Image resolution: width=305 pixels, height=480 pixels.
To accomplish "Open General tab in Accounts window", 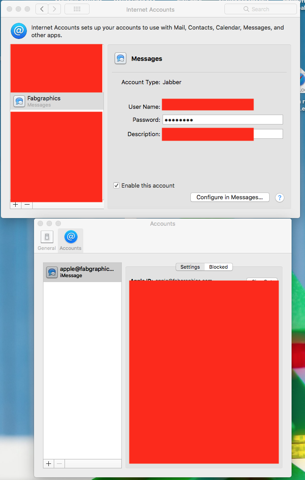I will pyautogui.click(x=47, y=240).
